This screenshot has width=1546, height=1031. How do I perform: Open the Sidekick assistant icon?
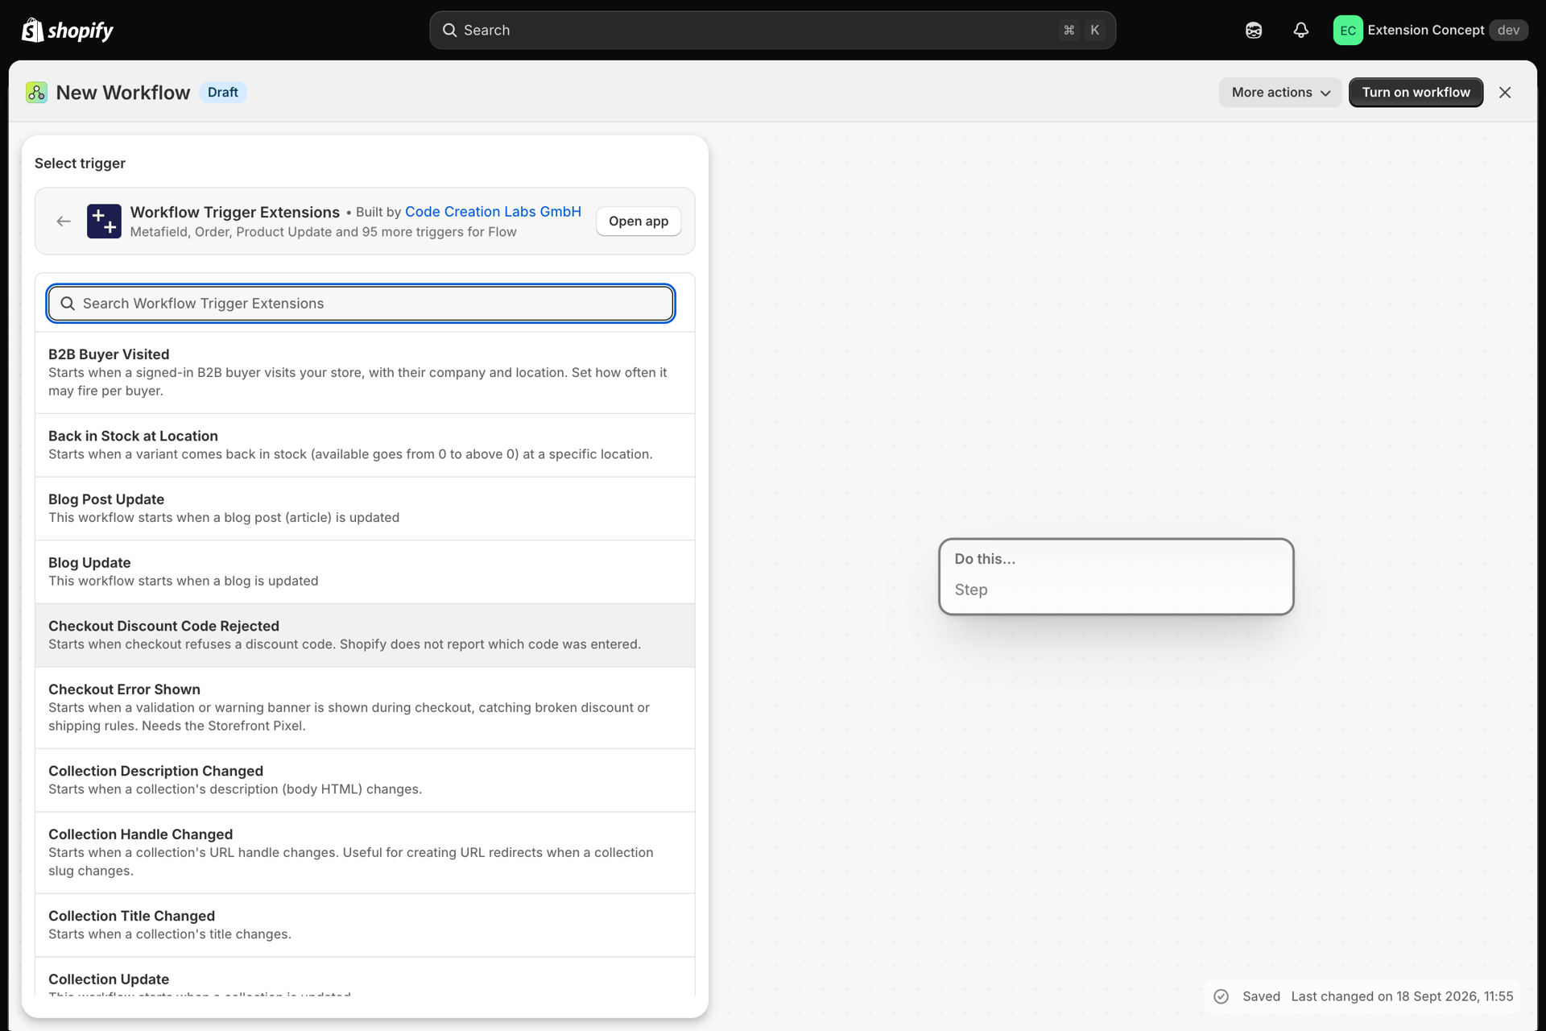1254,30
